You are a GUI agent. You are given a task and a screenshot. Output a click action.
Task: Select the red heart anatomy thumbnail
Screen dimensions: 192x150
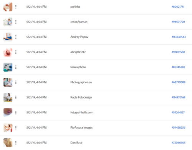8,52
